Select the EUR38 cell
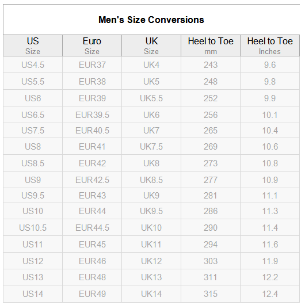The image size is (305, 305). [x=92, y=82]
